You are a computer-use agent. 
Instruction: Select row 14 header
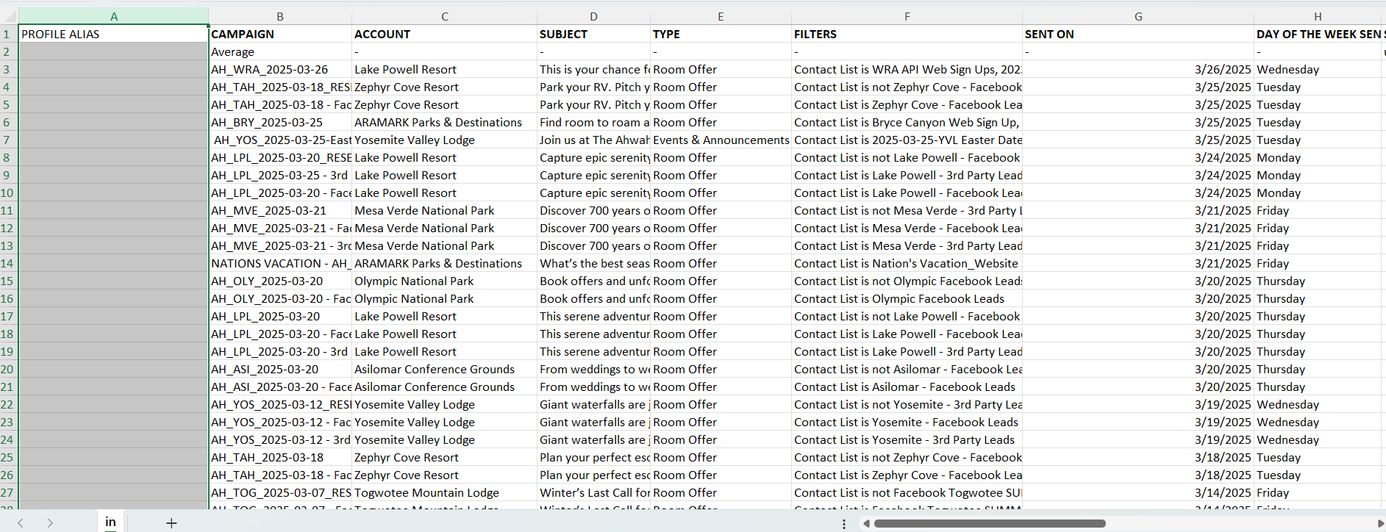point(9,263)
